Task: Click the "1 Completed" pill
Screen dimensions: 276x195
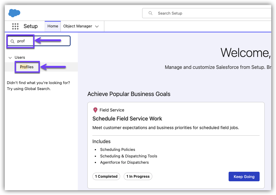Action: pyautogui.click(x=106, y=177)
